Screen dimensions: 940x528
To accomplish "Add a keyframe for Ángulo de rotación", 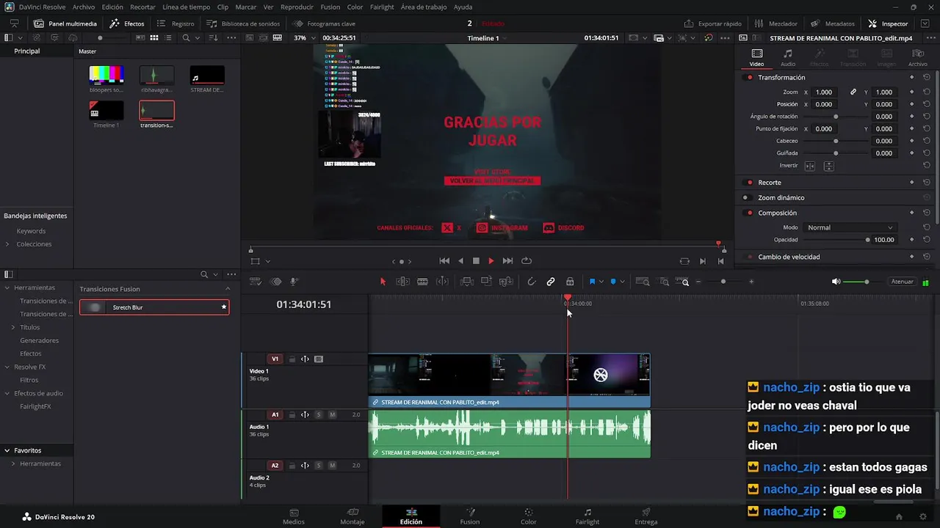I will click(911, 117).
